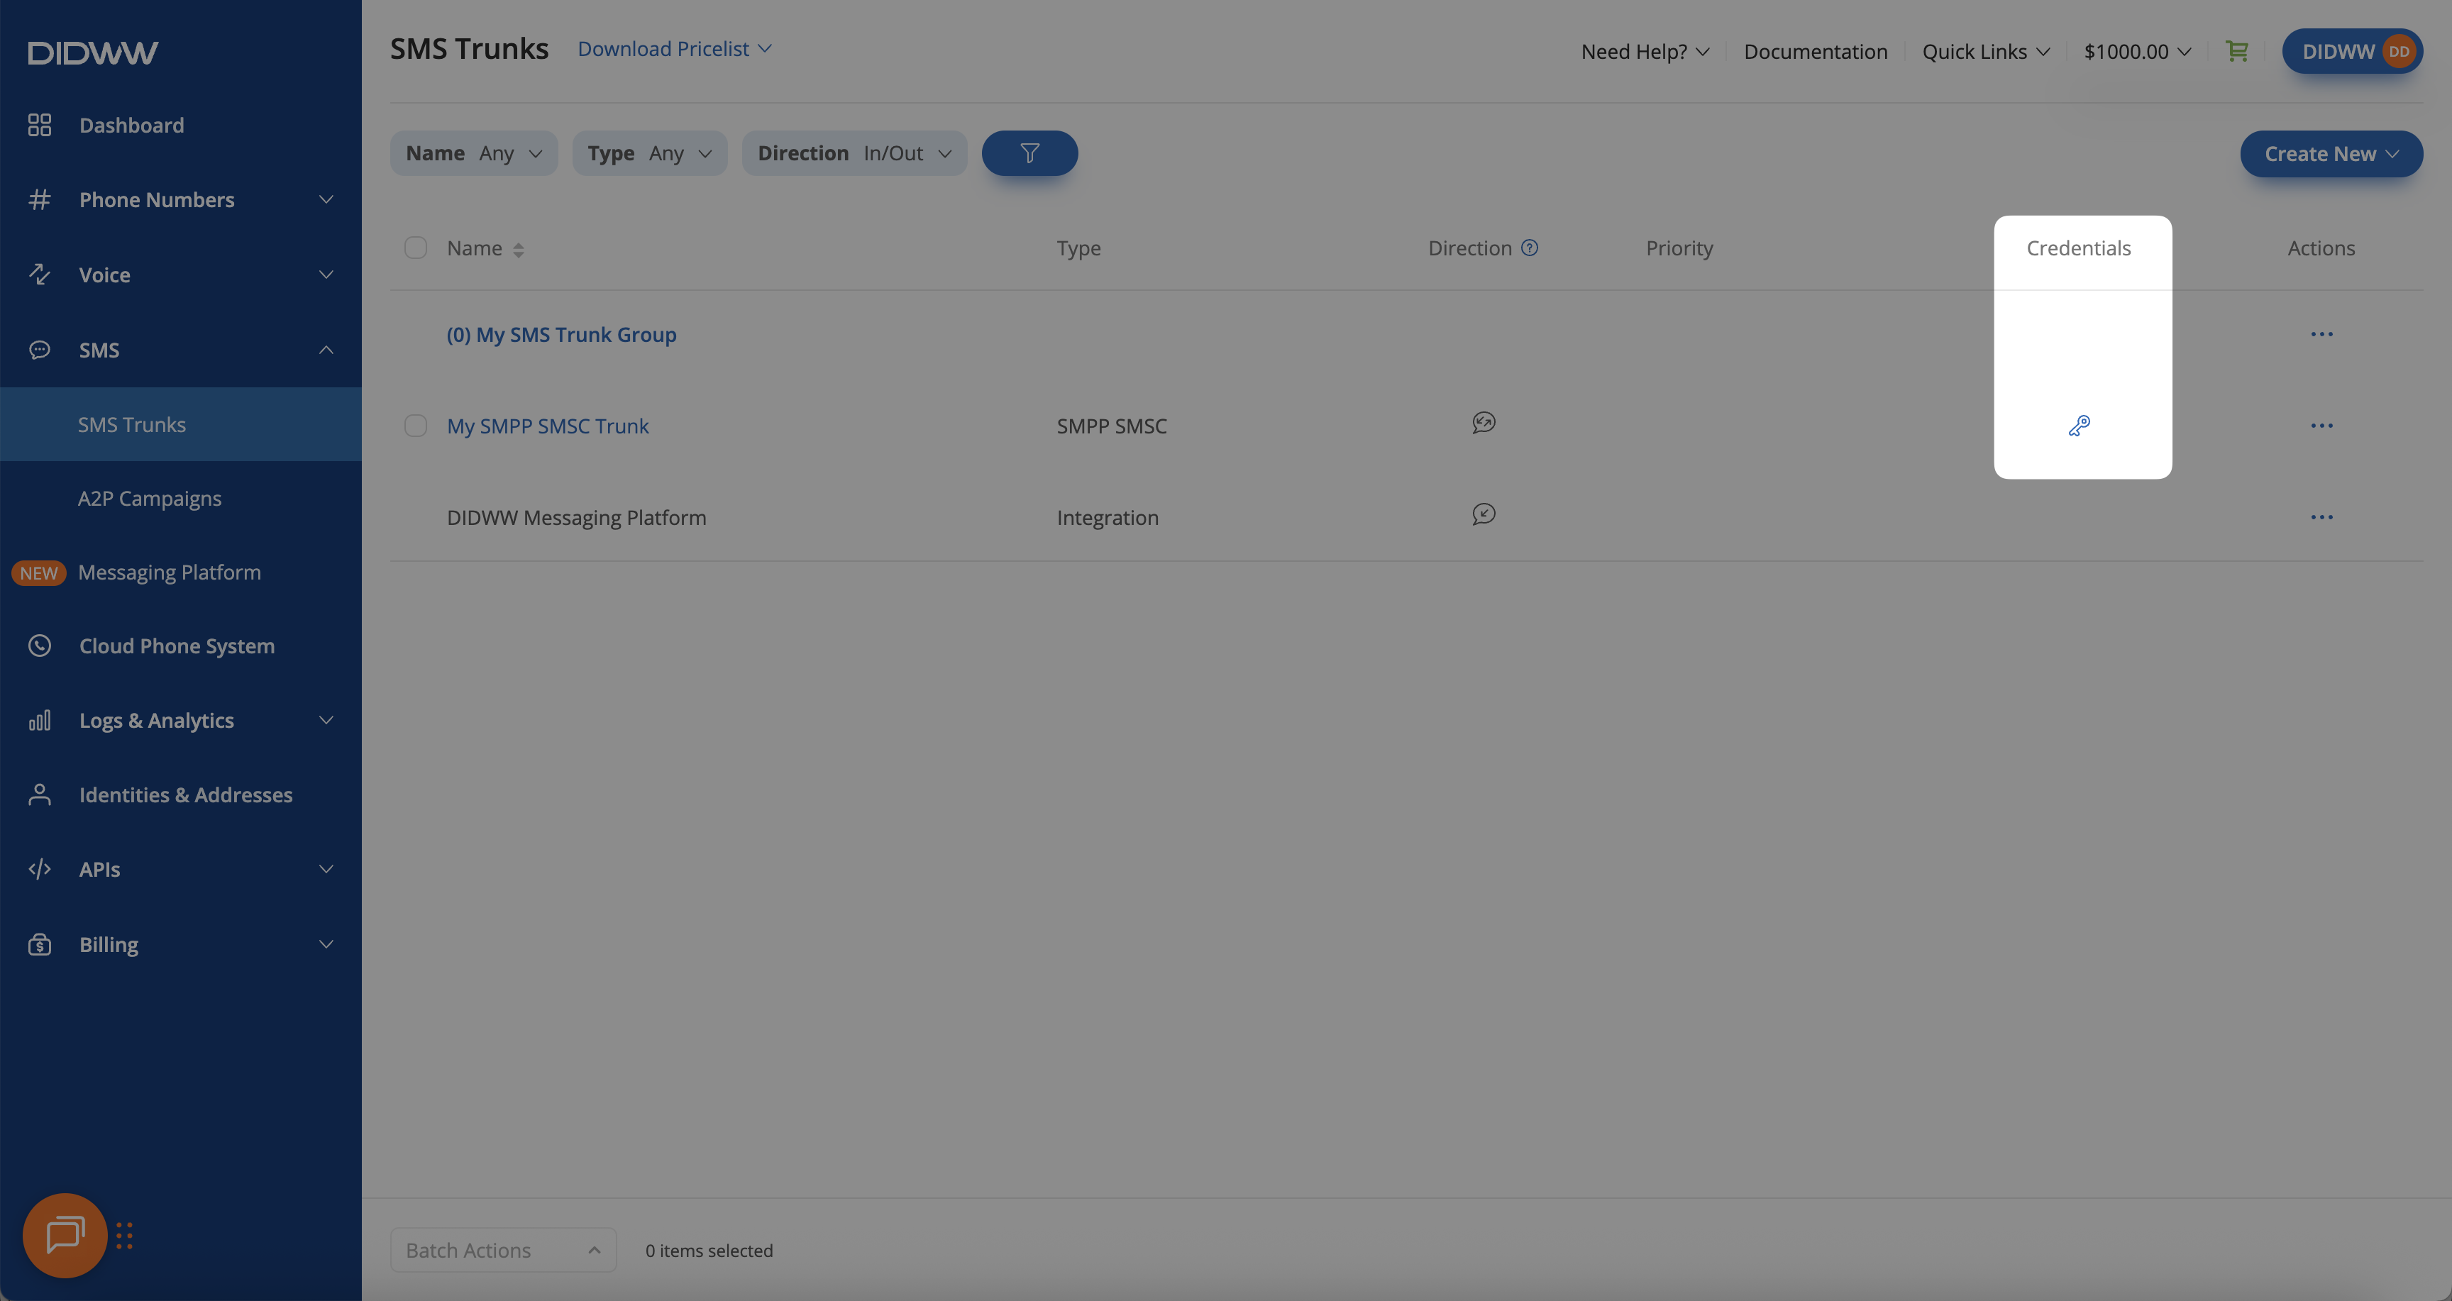Image resolution: width=2452 pixels, height=1301 pixels.
Task: Open the Documentation link
Action: (1815, 51)
